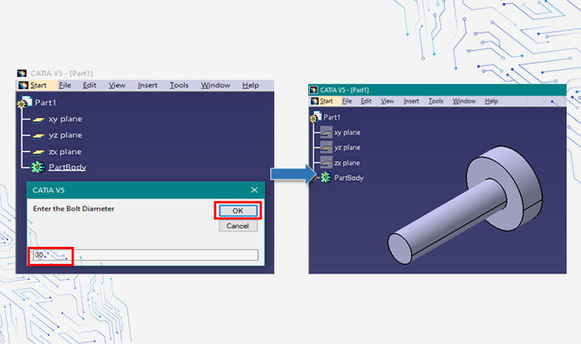Open File menu in right CATIA window
Image resolution: width=581 pixels, height=344 pixels.
point(347,101)
